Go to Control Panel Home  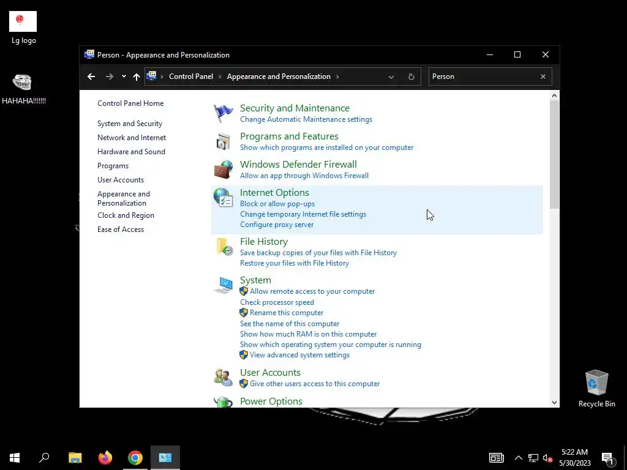click(x=130, y=103)
